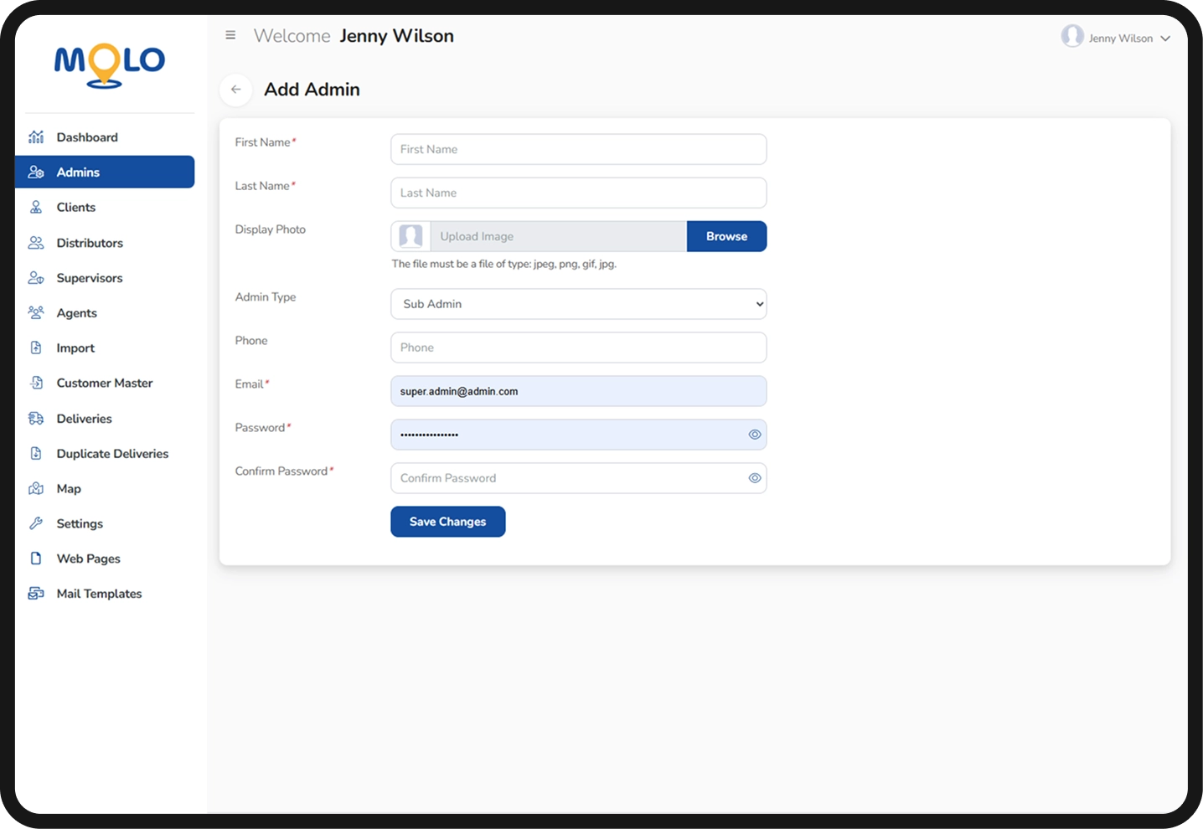The width and height of the screenshot is (1203, 829).
Task: Open Clients from the sidebar
Action: tap(105, 207)
